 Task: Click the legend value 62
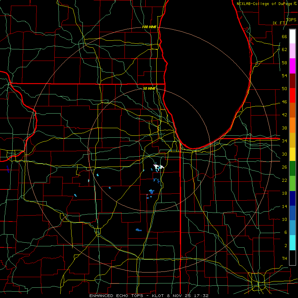click(x=284, y=49)
